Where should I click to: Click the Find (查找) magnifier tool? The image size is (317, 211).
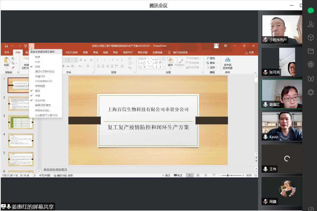coord(211,58)
